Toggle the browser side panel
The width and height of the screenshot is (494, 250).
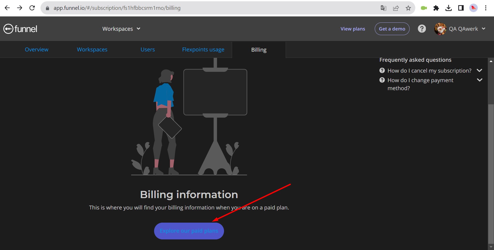click(x=461, y=8)
